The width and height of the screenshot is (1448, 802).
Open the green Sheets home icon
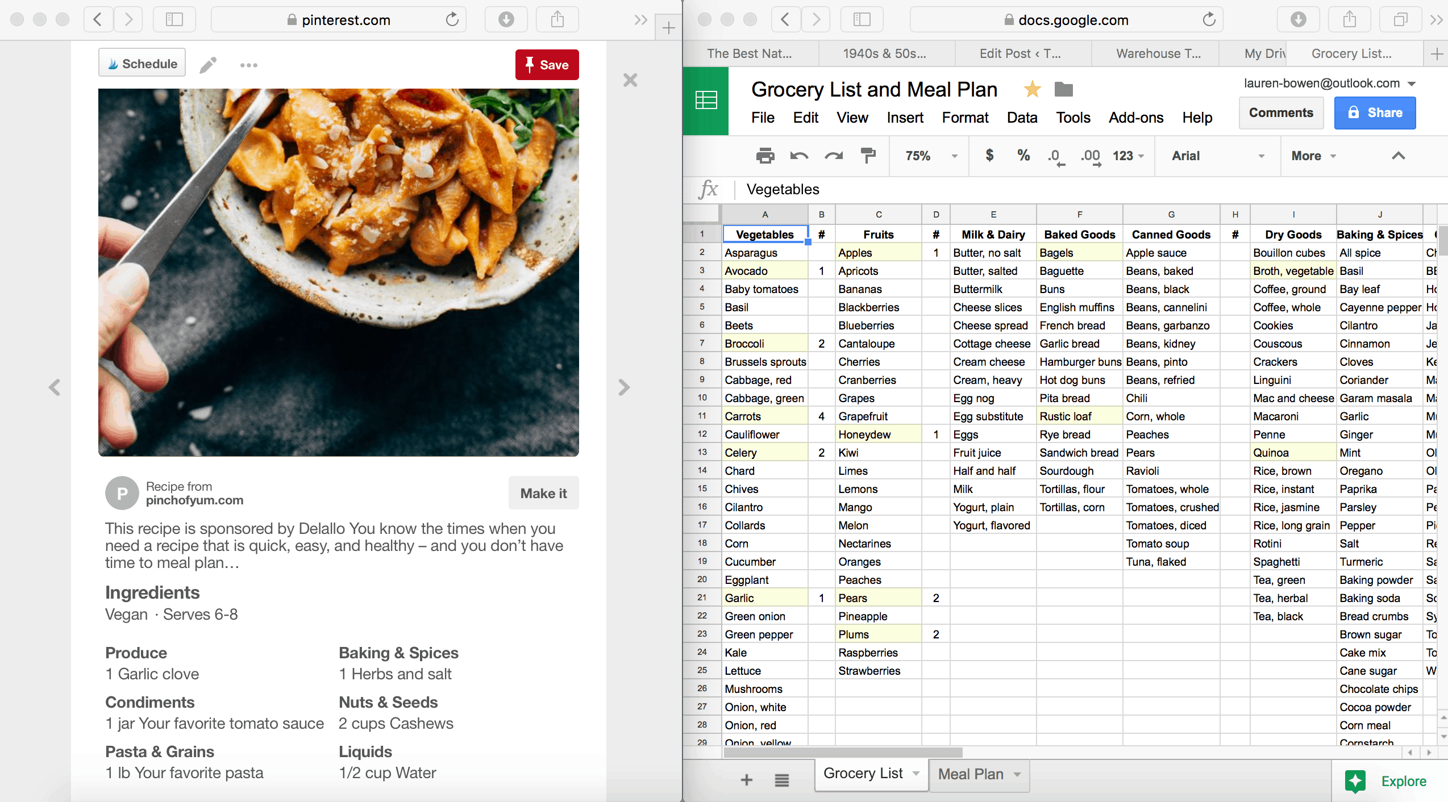[x=706, y=101]
